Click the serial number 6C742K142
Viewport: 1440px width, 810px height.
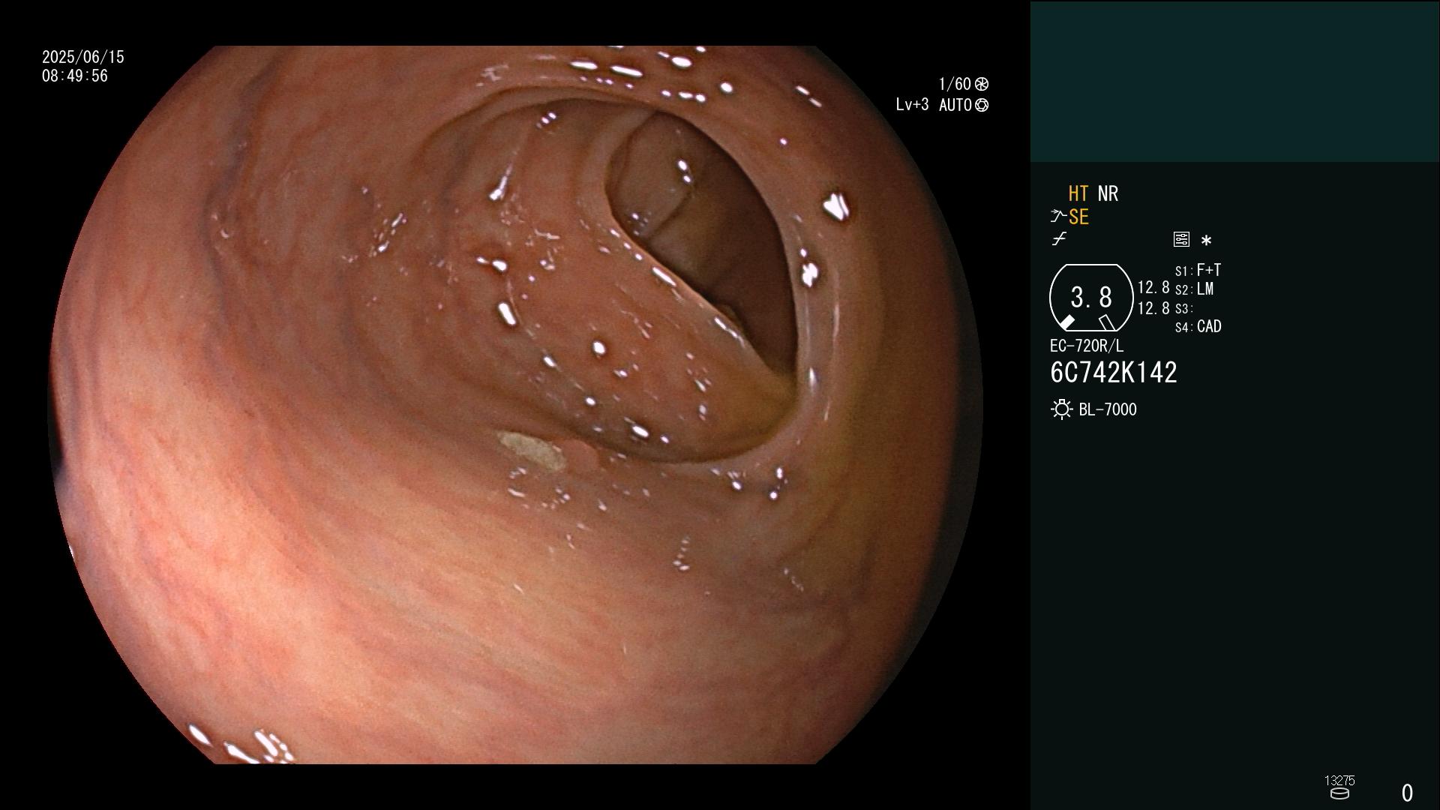(1114, 373)
